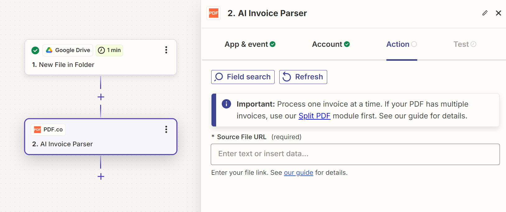506x212 pixels.
Task: Rename step using pencil edit icon
Action: coord(485,13)
